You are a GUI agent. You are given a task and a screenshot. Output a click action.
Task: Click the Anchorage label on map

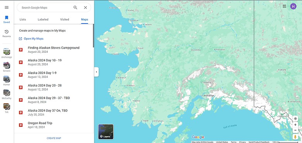tap(209, 96)
